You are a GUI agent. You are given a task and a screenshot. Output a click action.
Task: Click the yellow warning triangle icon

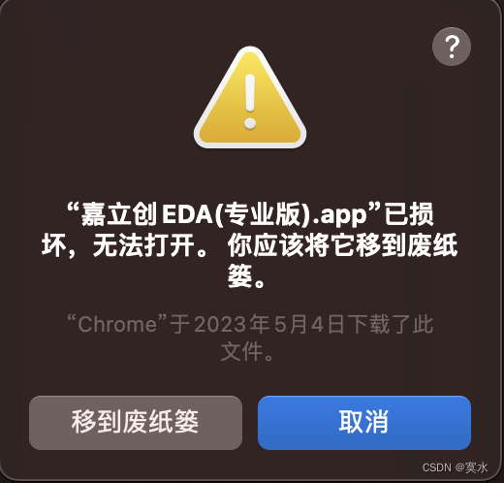pyautogui.click(x=250, y=97)
